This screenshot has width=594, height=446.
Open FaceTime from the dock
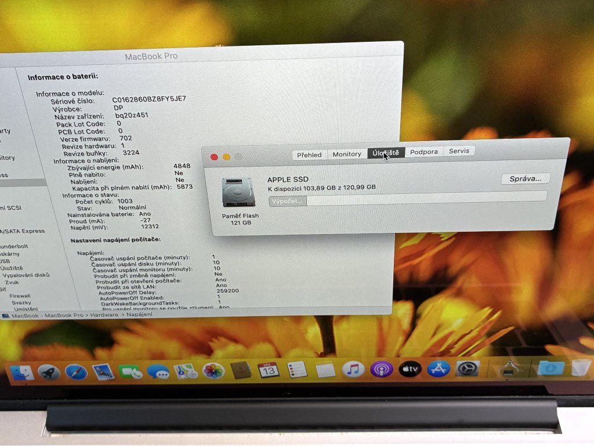[x=130, y=372]
